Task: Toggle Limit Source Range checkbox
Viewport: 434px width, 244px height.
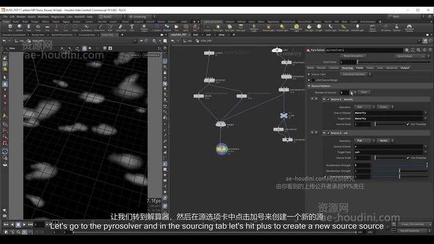Action: [313, 80]
